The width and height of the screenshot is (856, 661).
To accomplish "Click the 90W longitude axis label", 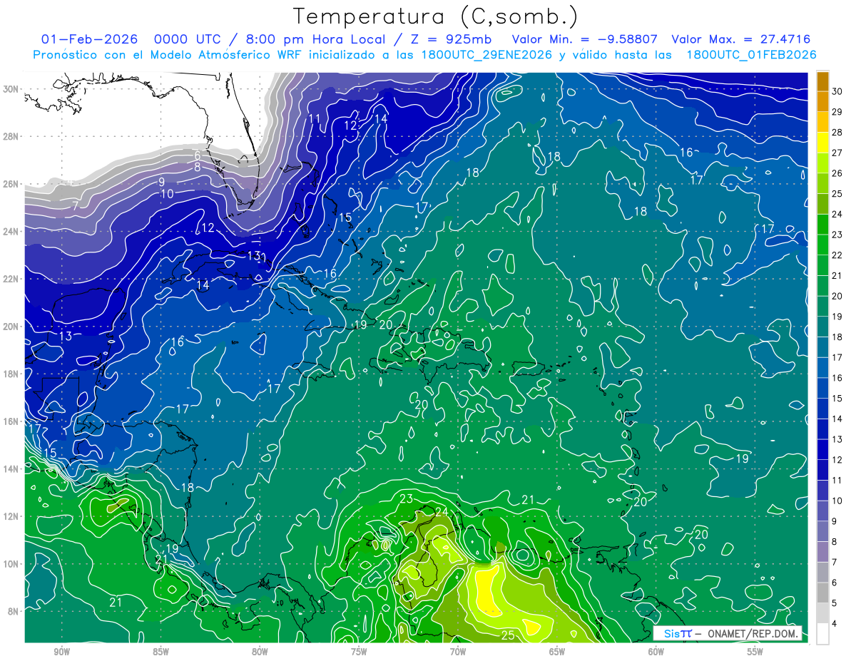I will coord(61,652).
